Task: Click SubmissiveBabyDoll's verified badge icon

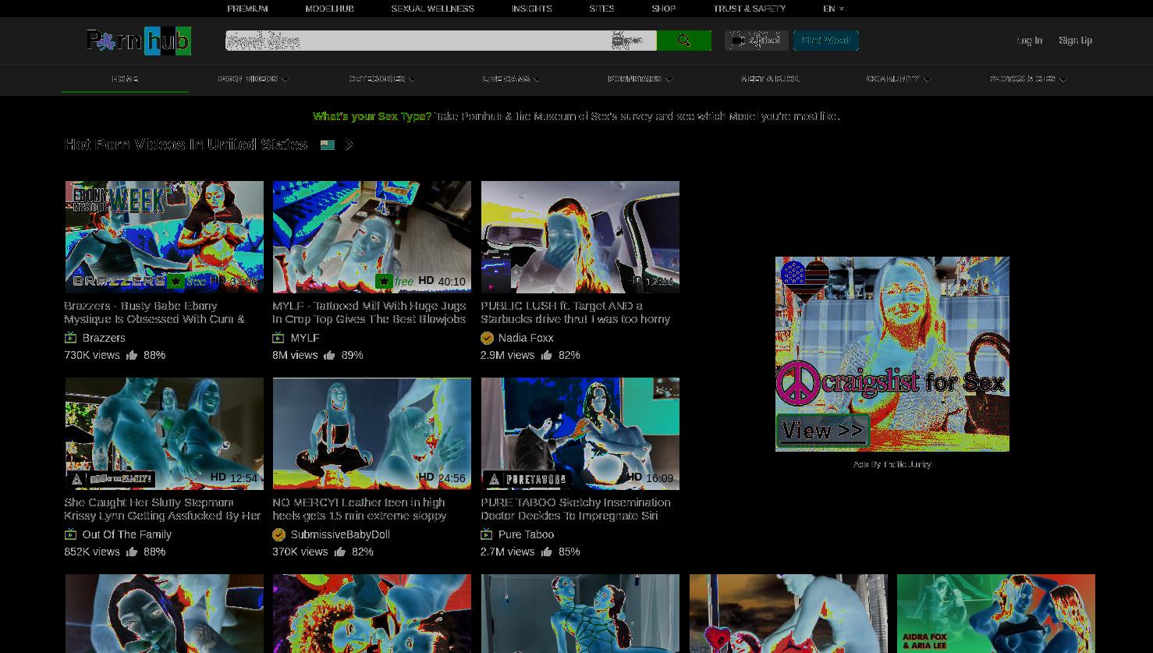Action: point(278,534)
